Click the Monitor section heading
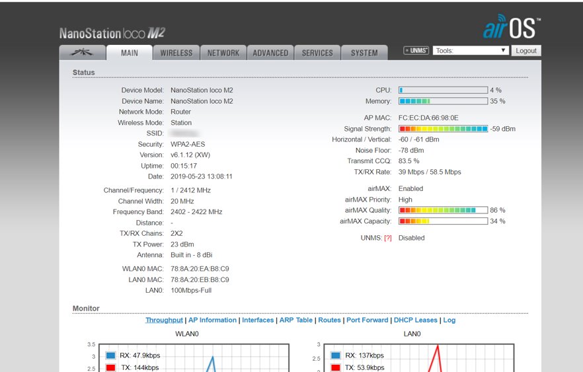 (86, 309)
